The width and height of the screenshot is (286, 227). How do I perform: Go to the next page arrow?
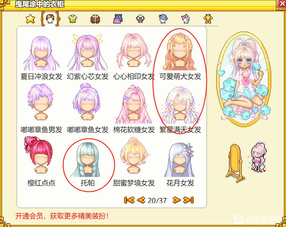177,200
